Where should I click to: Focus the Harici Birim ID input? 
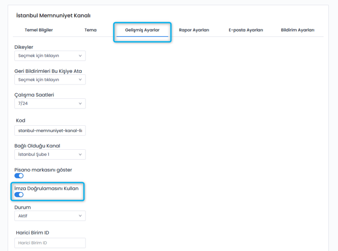(x=50, y=243)
